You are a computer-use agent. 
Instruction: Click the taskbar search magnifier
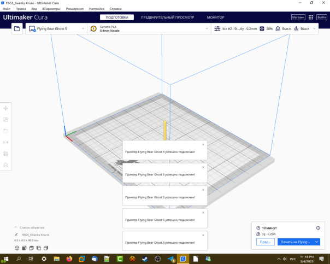pos(19,259)
